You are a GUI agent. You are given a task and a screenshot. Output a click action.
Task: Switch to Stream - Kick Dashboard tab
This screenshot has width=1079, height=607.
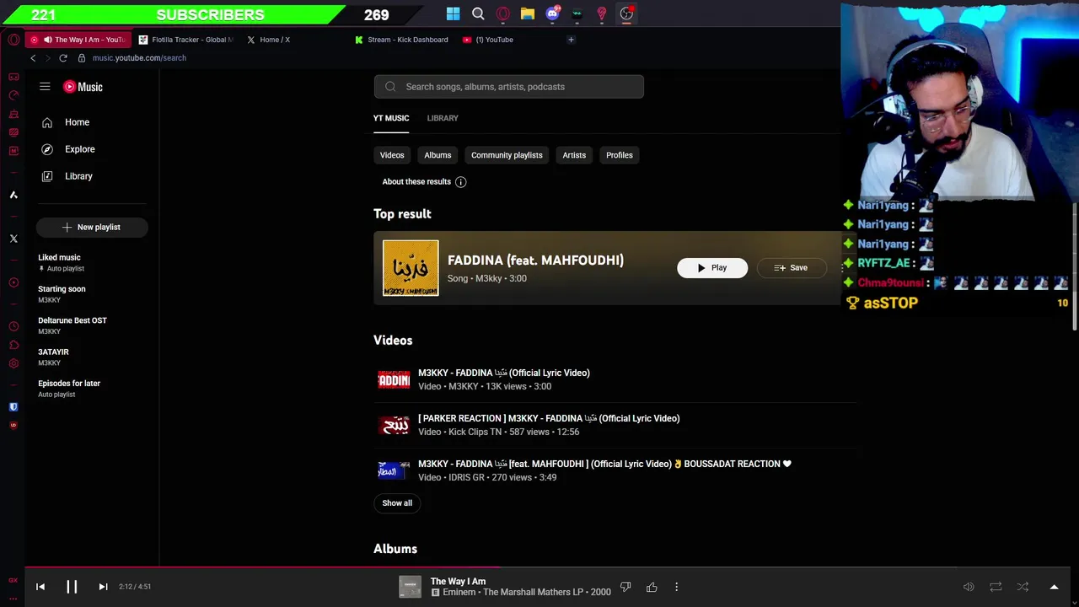coord(401,40)
